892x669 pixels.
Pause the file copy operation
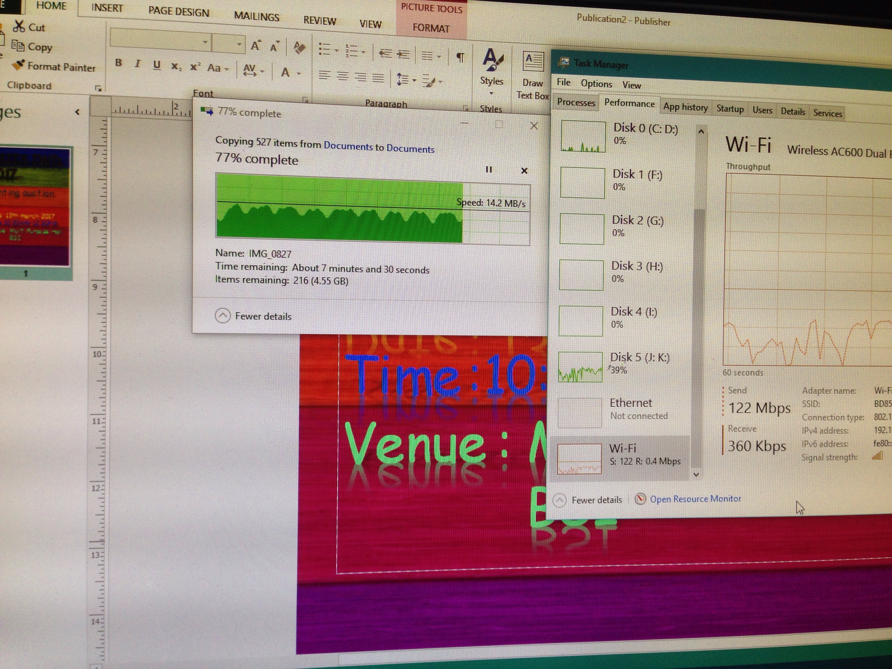(x=489, y=169)
